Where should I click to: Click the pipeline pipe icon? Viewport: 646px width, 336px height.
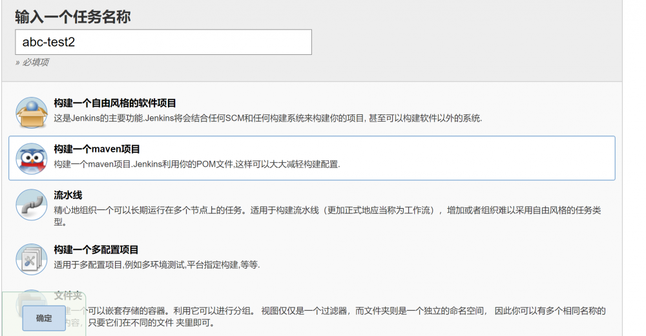point(31,205)
